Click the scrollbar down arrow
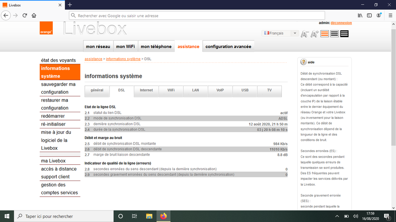The width and height of the screenshot is (396, 222). pos(393,208)
